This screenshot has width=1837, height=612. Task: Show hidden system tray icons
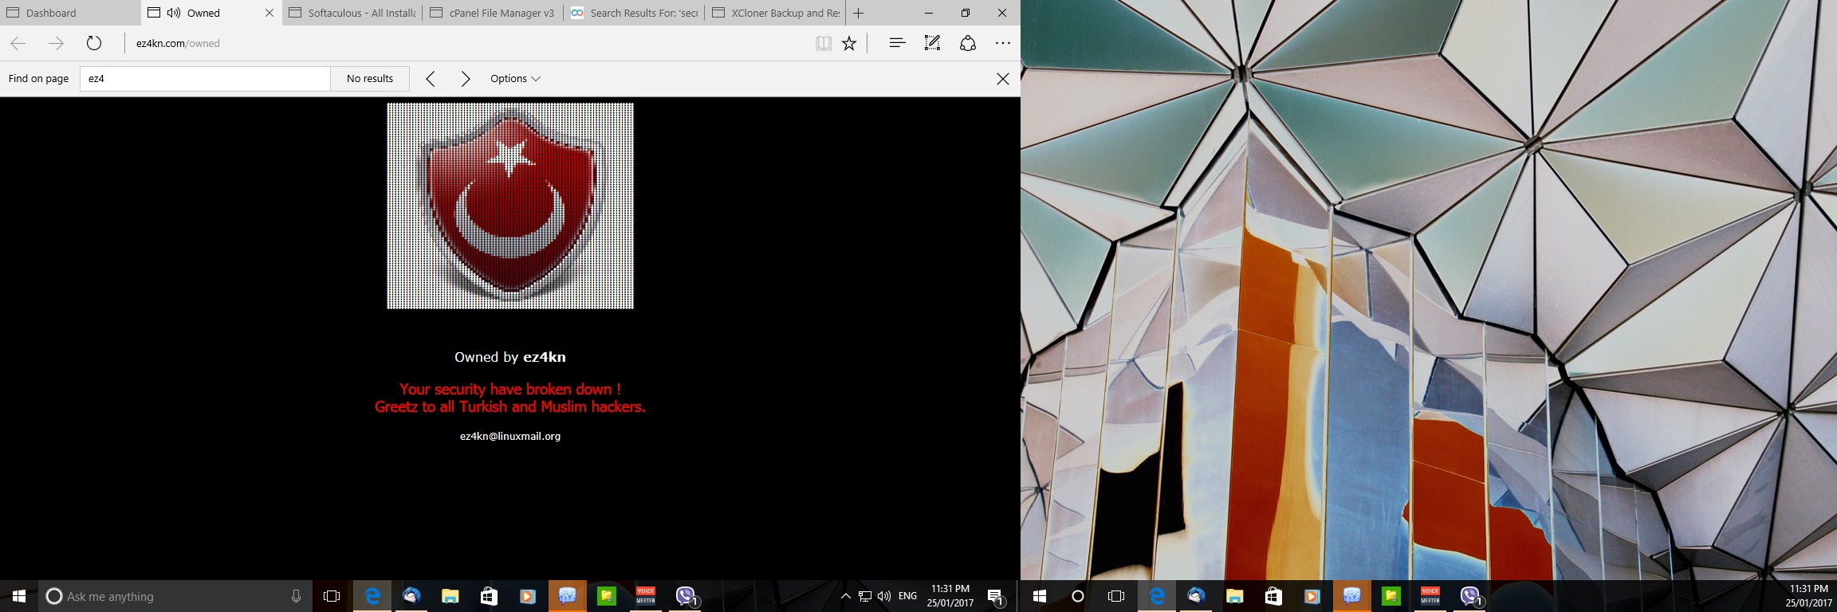846,596
